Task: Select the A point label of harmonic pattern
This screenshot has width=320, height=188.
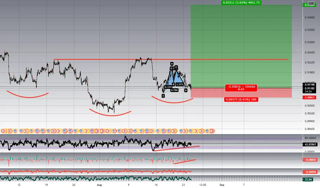Action: [x=172, y=64]
